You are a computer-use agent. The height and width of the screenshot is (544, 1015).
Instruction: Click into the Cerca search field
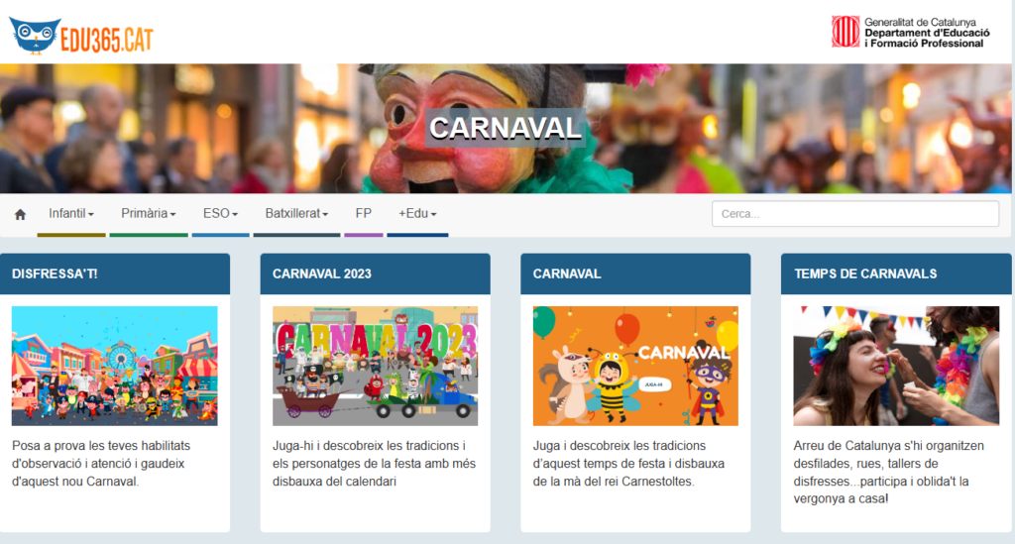[854, 214]
